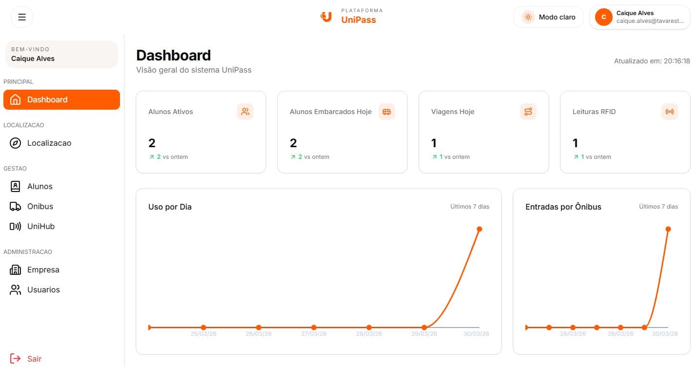The height and width of the screenshot is (367, 698).
Task: Open the hamburger menu button
Action: (x=21, y=17)
